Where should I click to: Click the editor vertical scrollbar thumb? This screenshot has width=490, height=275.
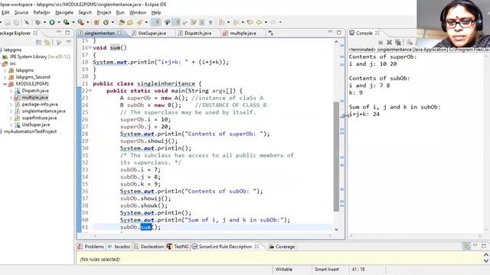click(336, 156)
